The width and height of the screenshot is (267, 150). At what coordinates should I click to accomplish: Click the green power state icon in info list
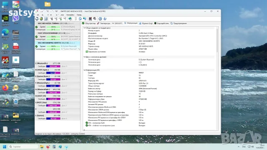(87, 52)
